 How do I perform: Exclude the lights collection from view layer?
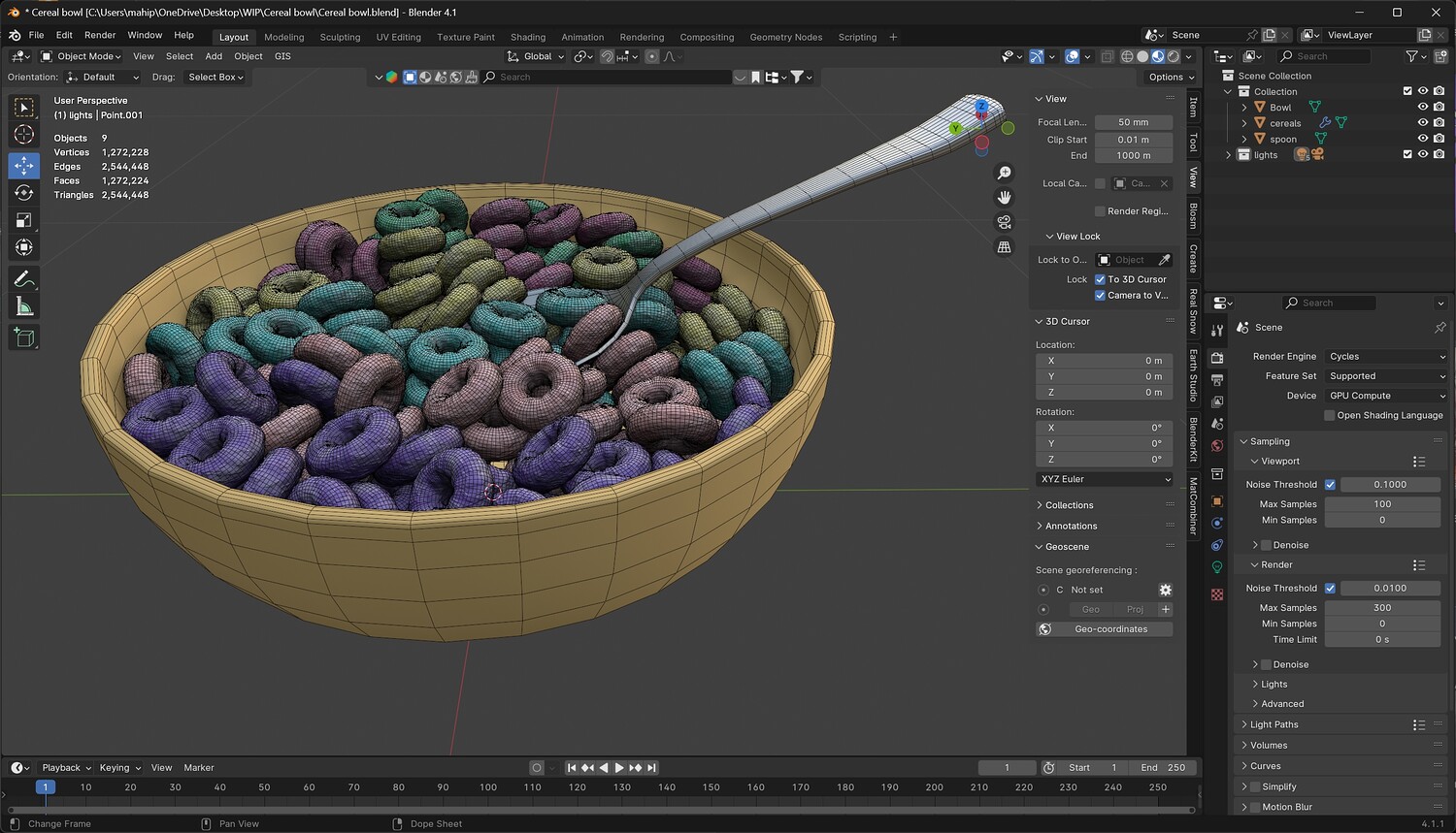1407,154
